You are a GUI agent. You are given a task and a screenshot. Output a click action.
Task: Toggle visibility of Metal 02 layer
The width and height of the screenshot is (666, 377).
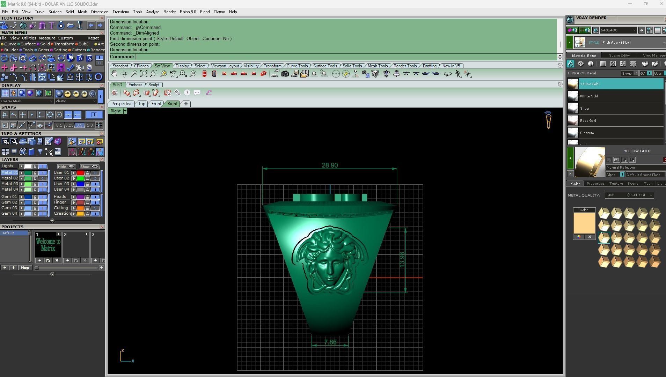point(43,178)
